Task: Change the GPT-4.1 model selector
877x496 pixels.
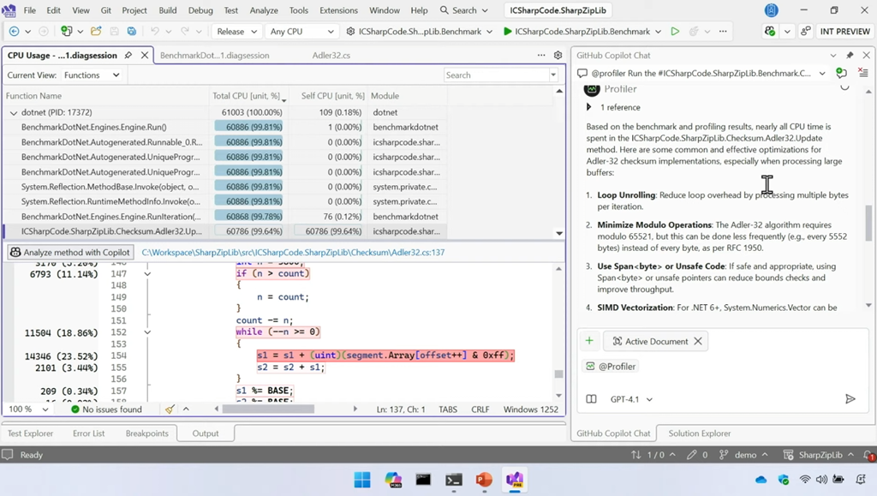Action: (631, 399)
